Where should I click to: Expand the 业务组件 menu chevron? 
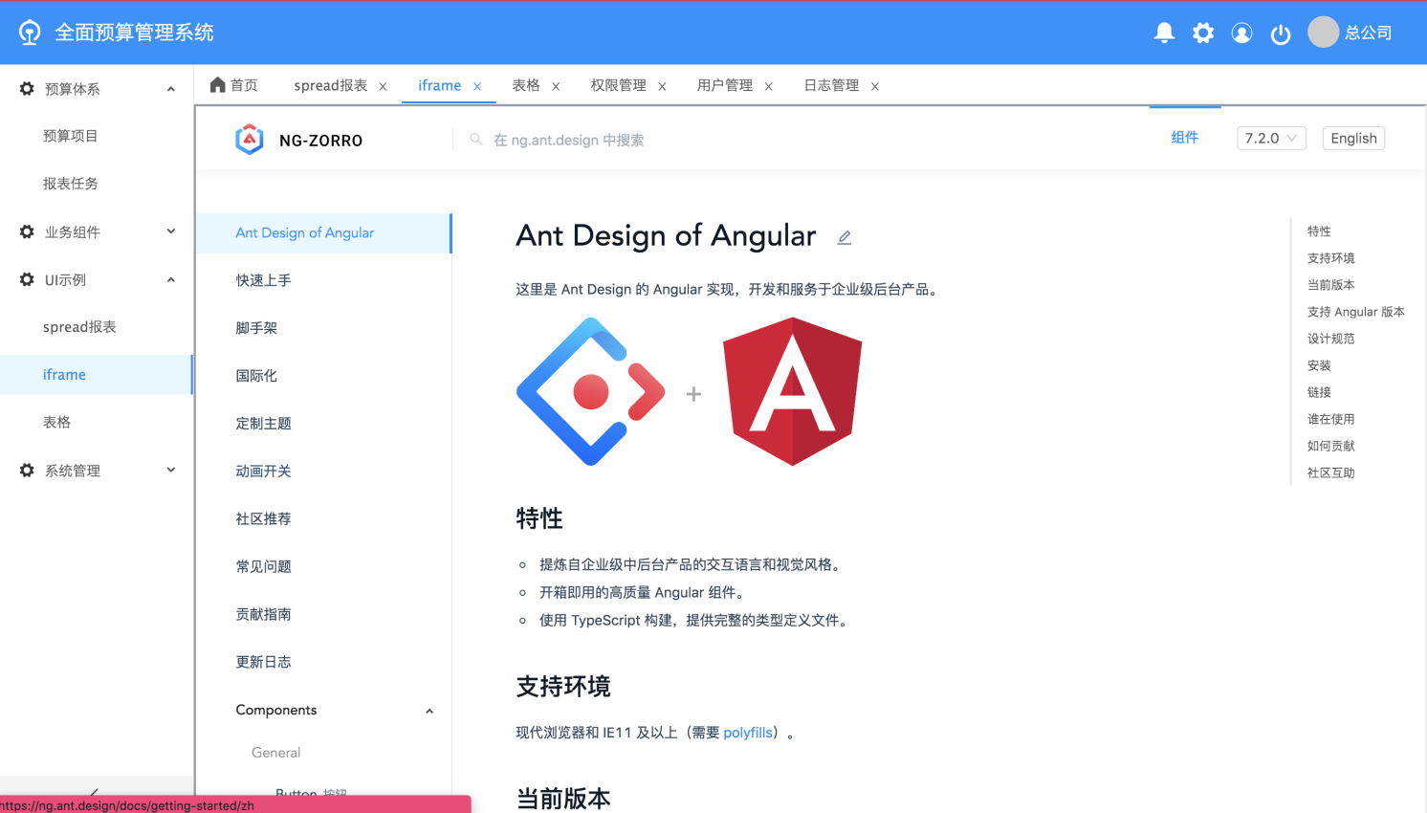coord(171,231)
